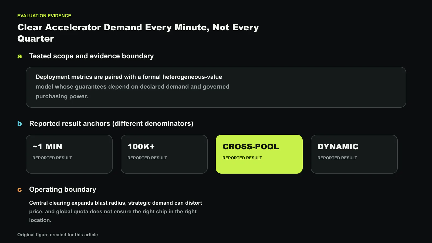The width and height of the screenshot is (432, 243).
Task: Select the highlighted 'CROSS-POOL' card
Action: coord(259,154)
